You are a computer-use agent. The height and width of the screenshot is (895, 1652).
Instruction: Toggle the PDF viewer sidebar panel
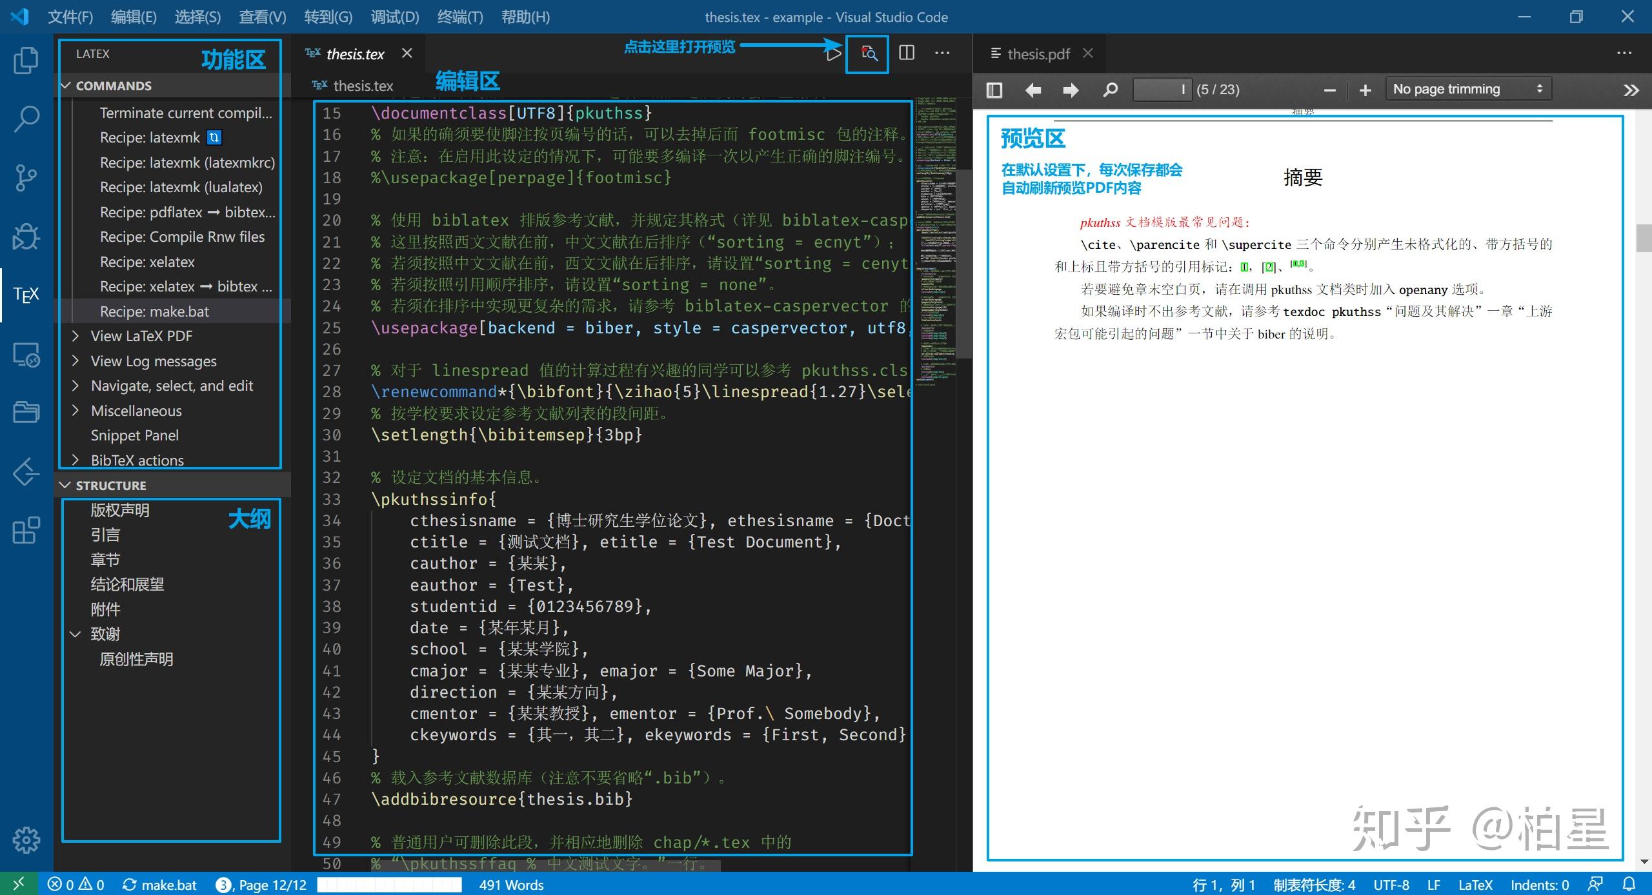point(993,90)
